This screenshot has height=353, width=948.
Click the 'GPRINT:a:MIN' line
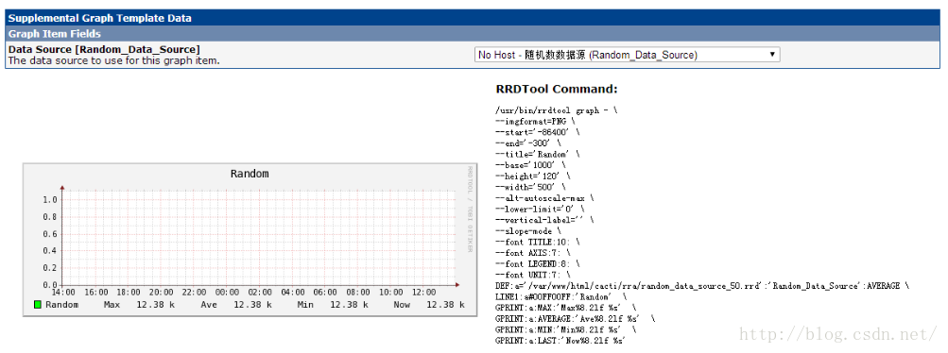(x=566, y=330)
